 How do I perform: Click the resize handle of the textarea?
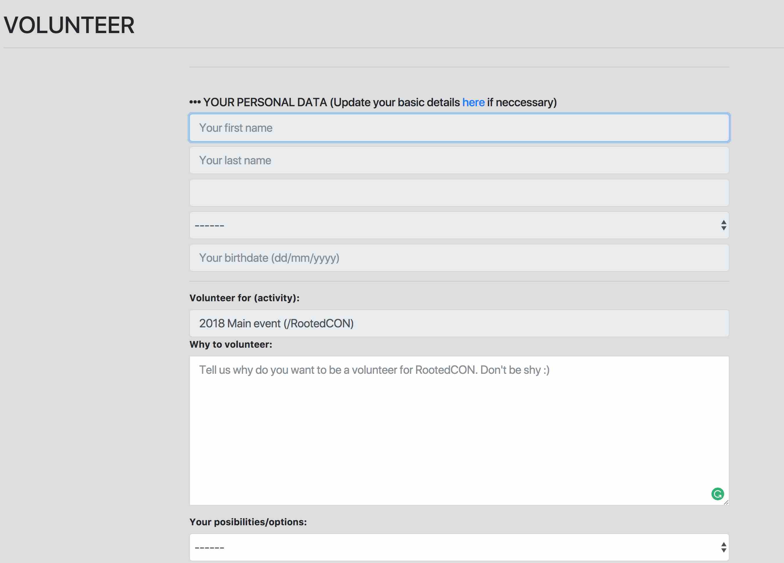(726, 502)
